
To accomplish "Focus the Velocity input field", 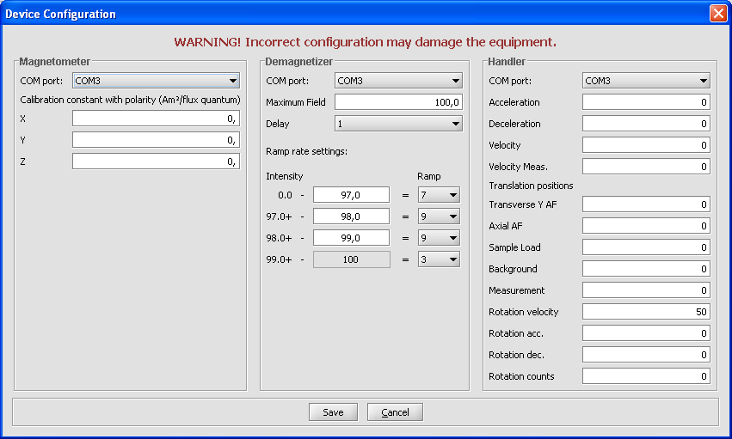I will coord(646,145).
